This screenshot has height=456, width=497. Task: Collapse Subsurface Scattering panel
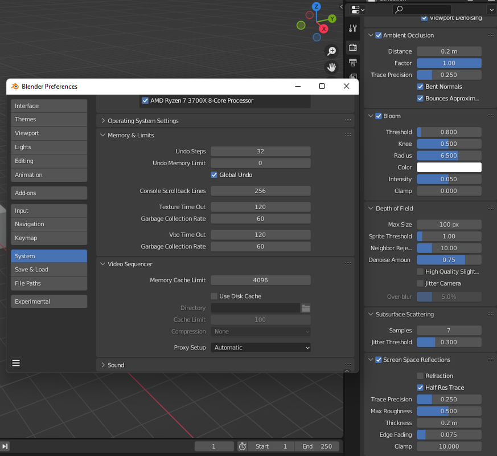click(371, 314)
